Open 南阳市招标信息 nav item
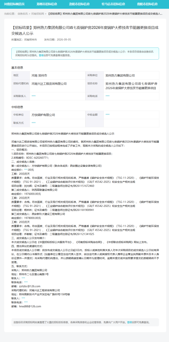The width and height of the screenshot is (169, 342). 147,4
